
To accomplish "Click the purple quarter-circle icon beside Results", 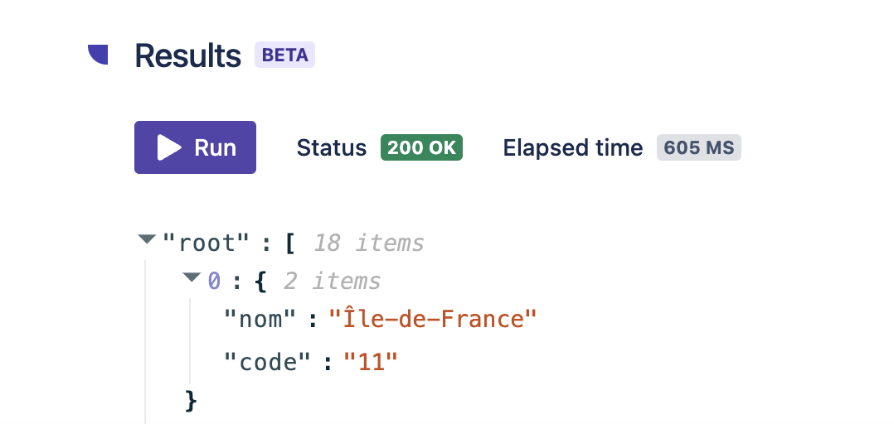I will [x=99, y=55].
